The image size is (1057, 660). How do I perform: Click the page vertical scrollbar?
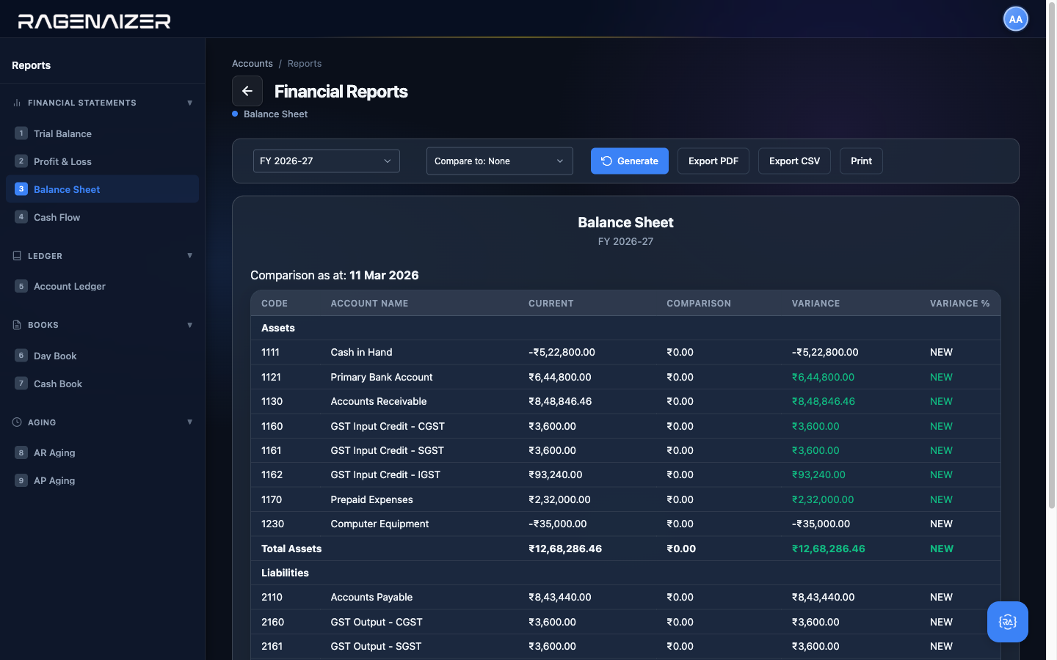pos(1051,257)
